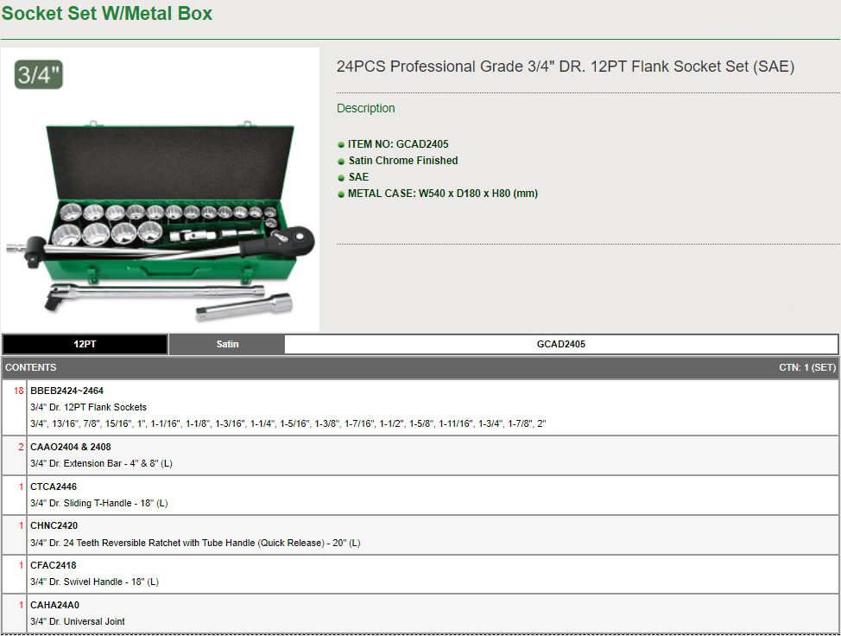Screen dimensions: 841x636
Task: Select the 12PT tab
Action: point(85,344)
